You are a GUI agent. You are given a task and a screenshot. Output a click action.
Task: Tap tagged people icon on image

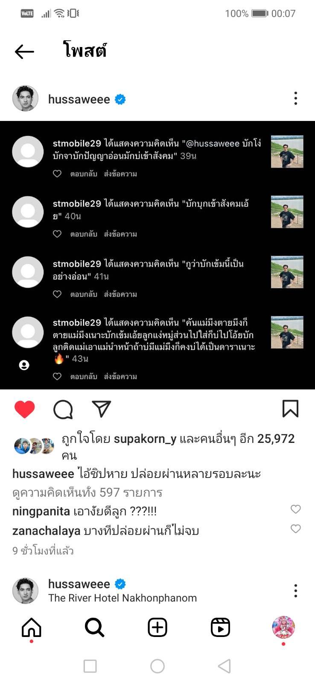coord(24,365)
